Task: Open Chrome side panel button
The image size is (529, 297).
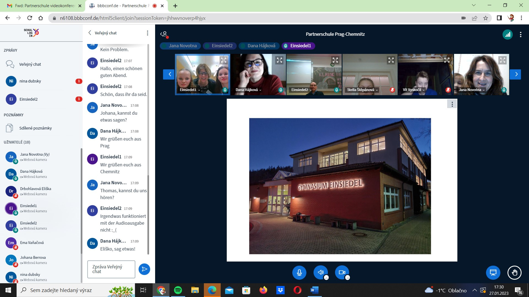Action: 499,18
